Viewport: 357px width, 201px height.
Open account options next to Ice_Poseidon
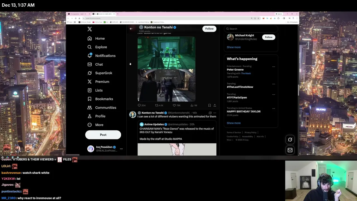click(x=121, y=149)
